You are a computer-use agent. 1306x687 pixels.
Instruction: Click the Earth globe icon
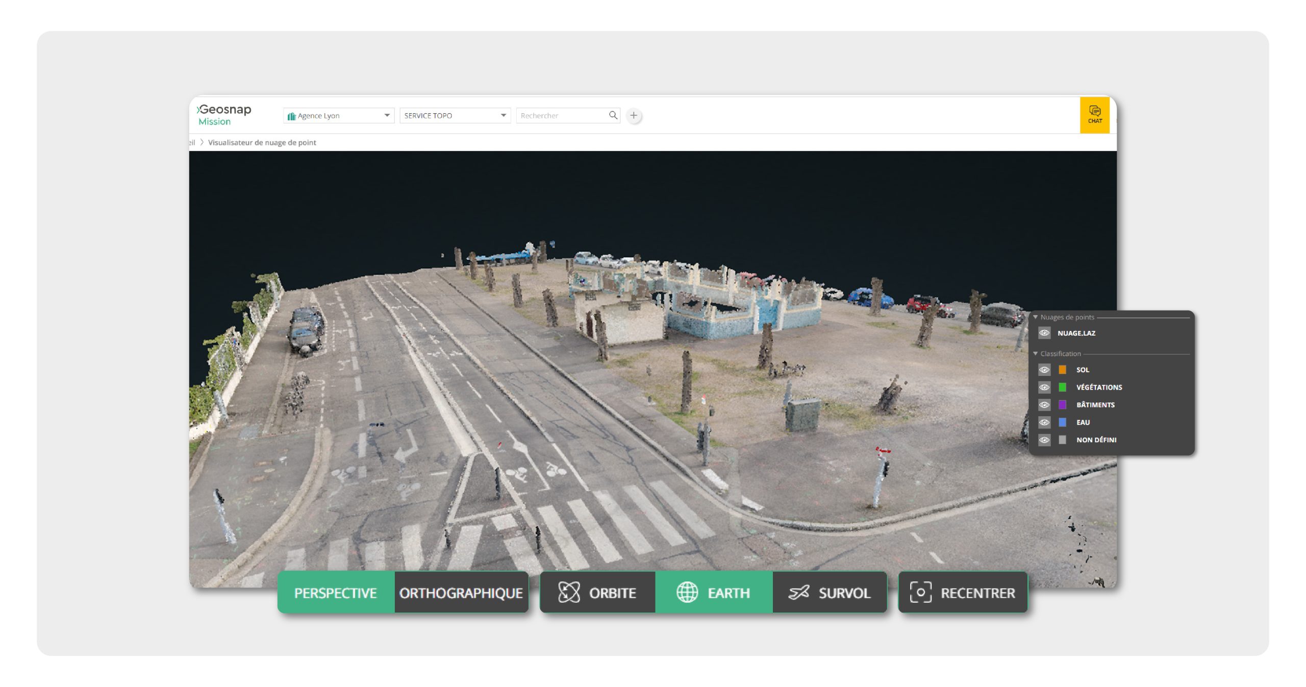click(687, 593)
